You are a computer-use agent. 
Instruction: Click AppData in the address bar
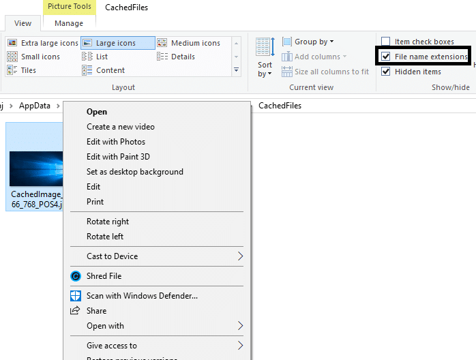tap(35, 106)
